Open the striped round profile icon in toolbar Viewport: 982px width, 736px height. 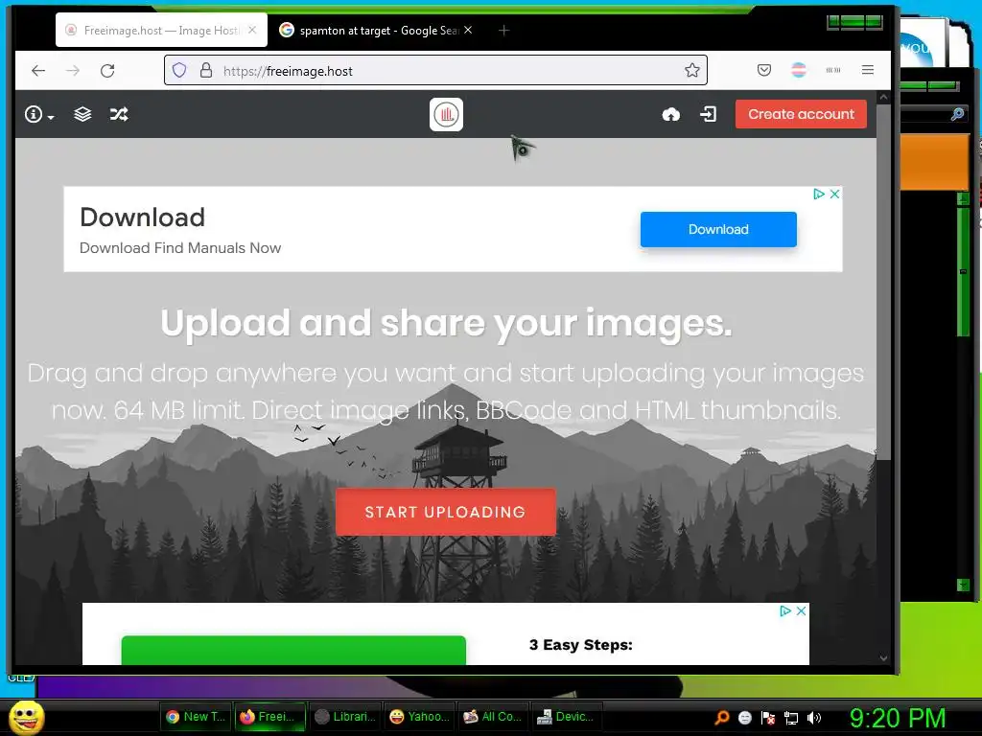pyautogui.click(x=799, y=70)
